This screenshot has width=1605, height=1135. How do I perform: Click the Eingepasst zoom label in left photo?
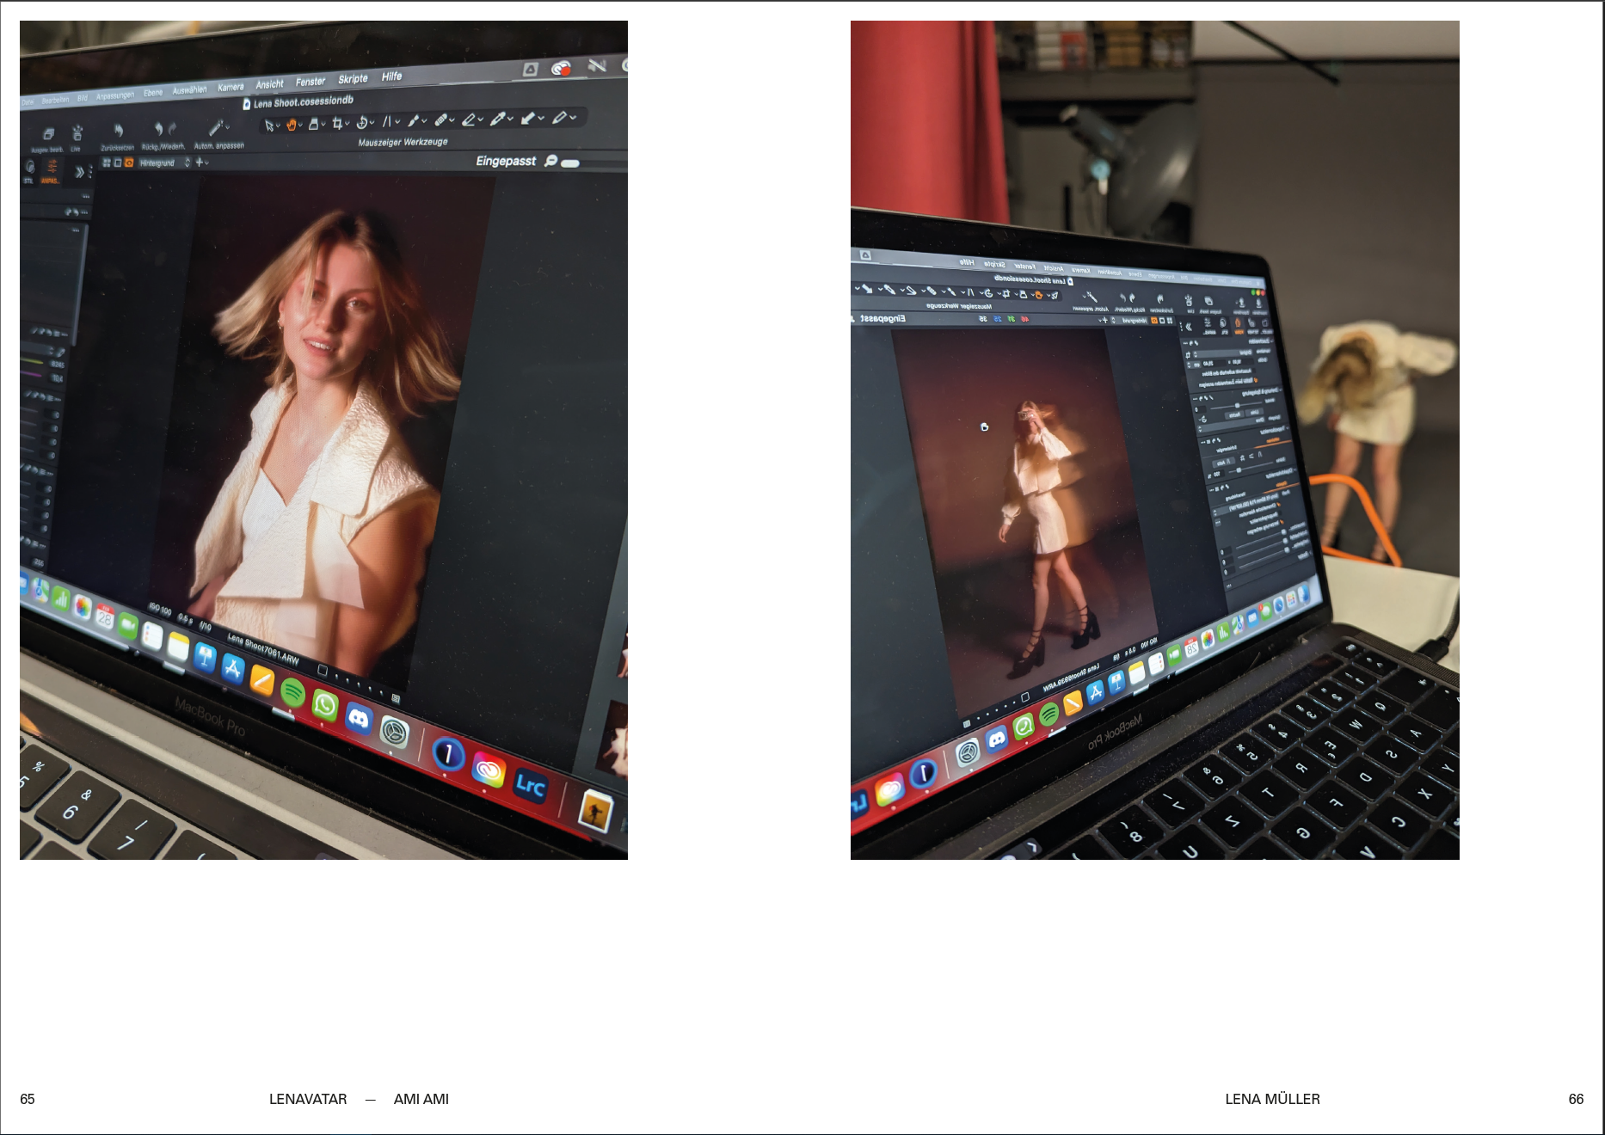[x=506, y=161]
